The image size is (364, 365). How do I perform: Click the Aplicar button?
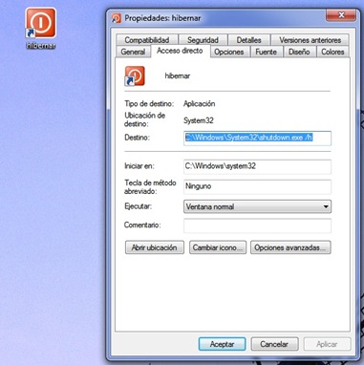coord(327,344)
